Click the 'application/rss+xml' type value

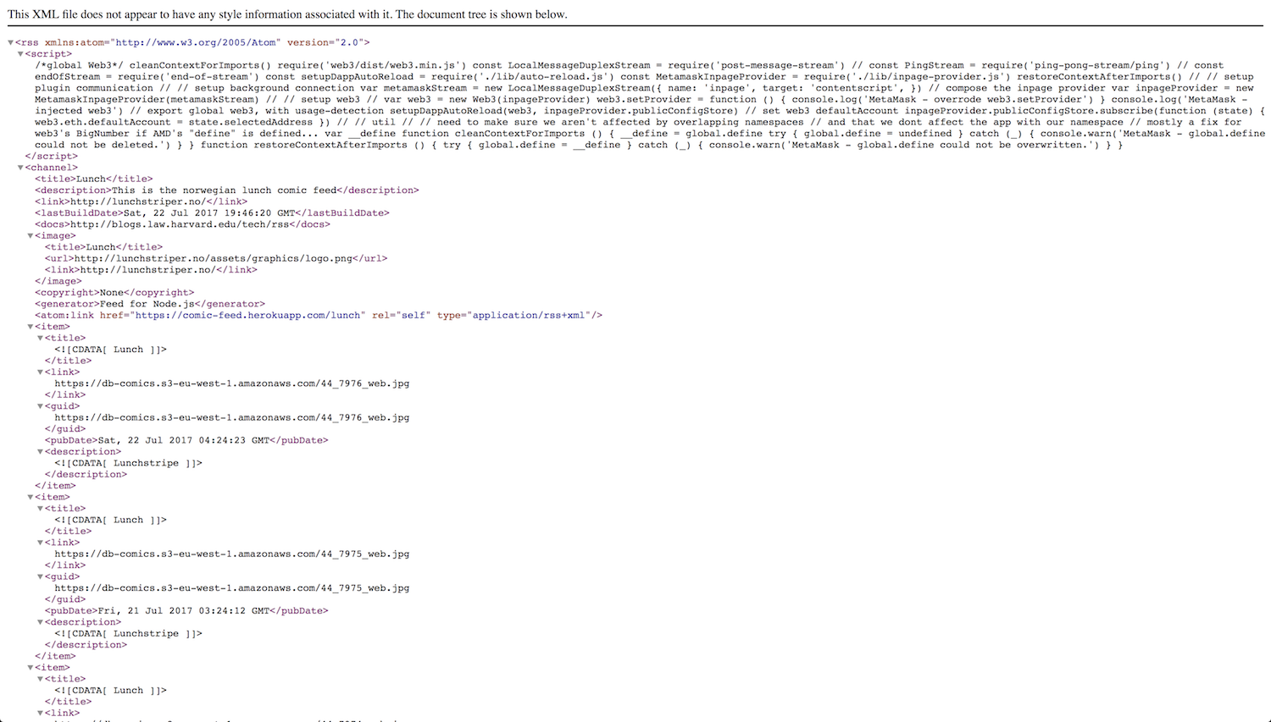coord(529,316)
